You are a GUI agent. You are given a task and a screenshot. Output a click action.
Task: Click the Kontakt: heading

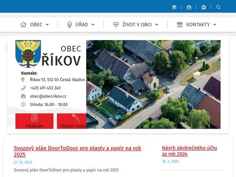[29, 73]
